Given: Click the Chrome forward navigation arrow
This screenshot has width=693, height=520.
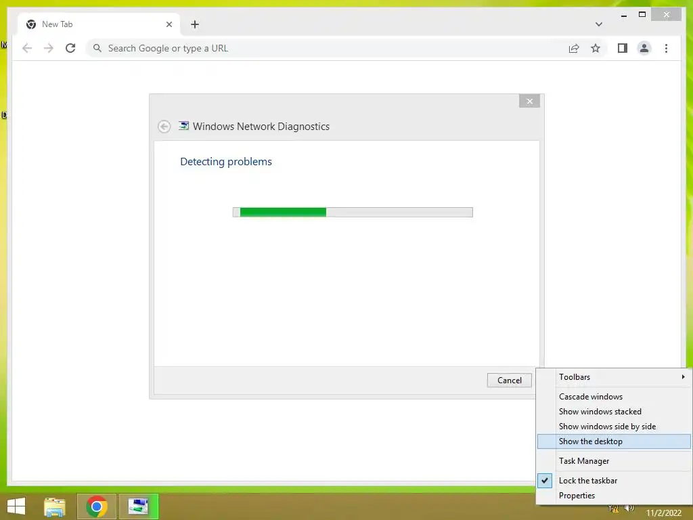Looking at the screenshot, I should pyautogui.click(x=49, y=48).
